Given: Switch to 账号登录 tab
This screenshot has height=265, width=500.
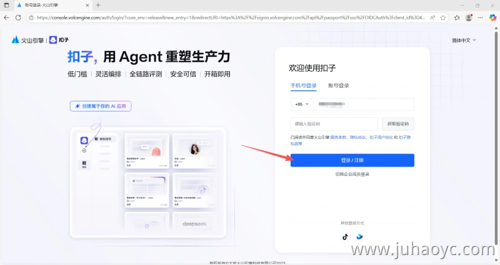Looking at the screenshot, I should tap(338, 85).
